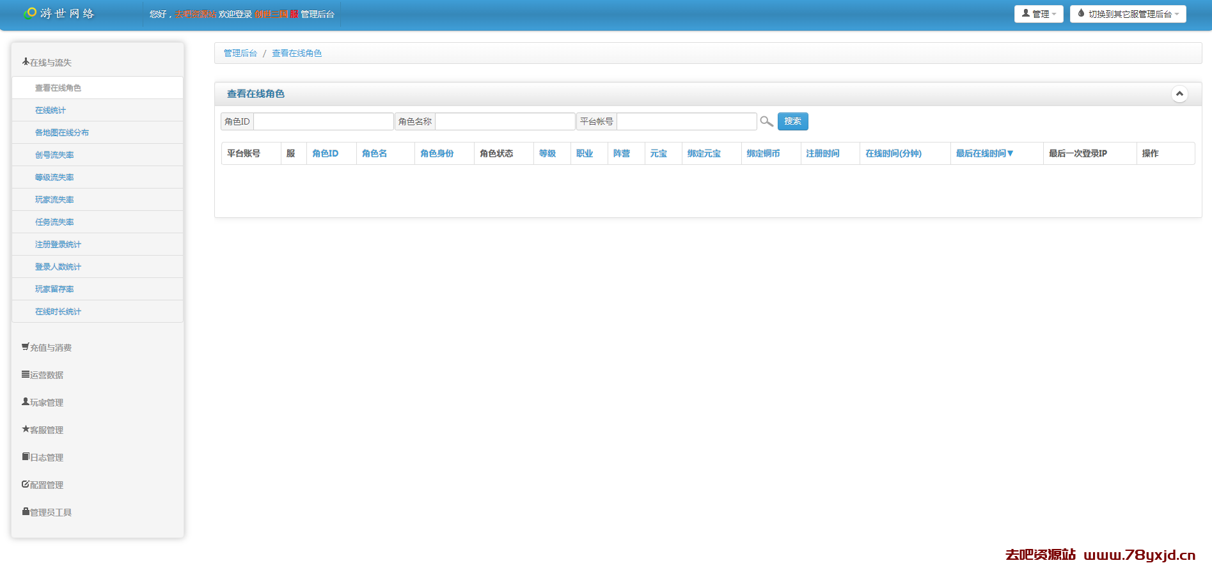Expand 充值与消费 section
Viewport: 1212px width, 579px height.
pos(47,348)
